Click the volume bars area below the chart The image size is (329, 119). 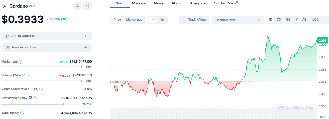coord(213,113)
